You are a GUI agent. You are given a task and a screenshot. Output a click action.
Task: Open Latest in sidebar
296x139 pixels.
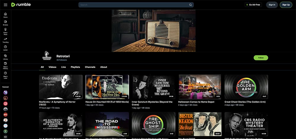(5, 48)
